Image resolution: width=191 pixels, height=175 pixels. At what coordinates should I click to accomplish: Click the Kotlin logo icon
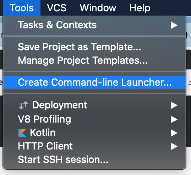[x=22, y=133]
